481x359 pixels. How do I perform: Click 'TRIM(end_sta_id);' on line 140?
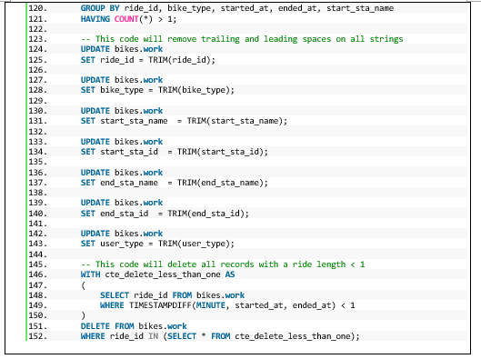pos(208,214)
